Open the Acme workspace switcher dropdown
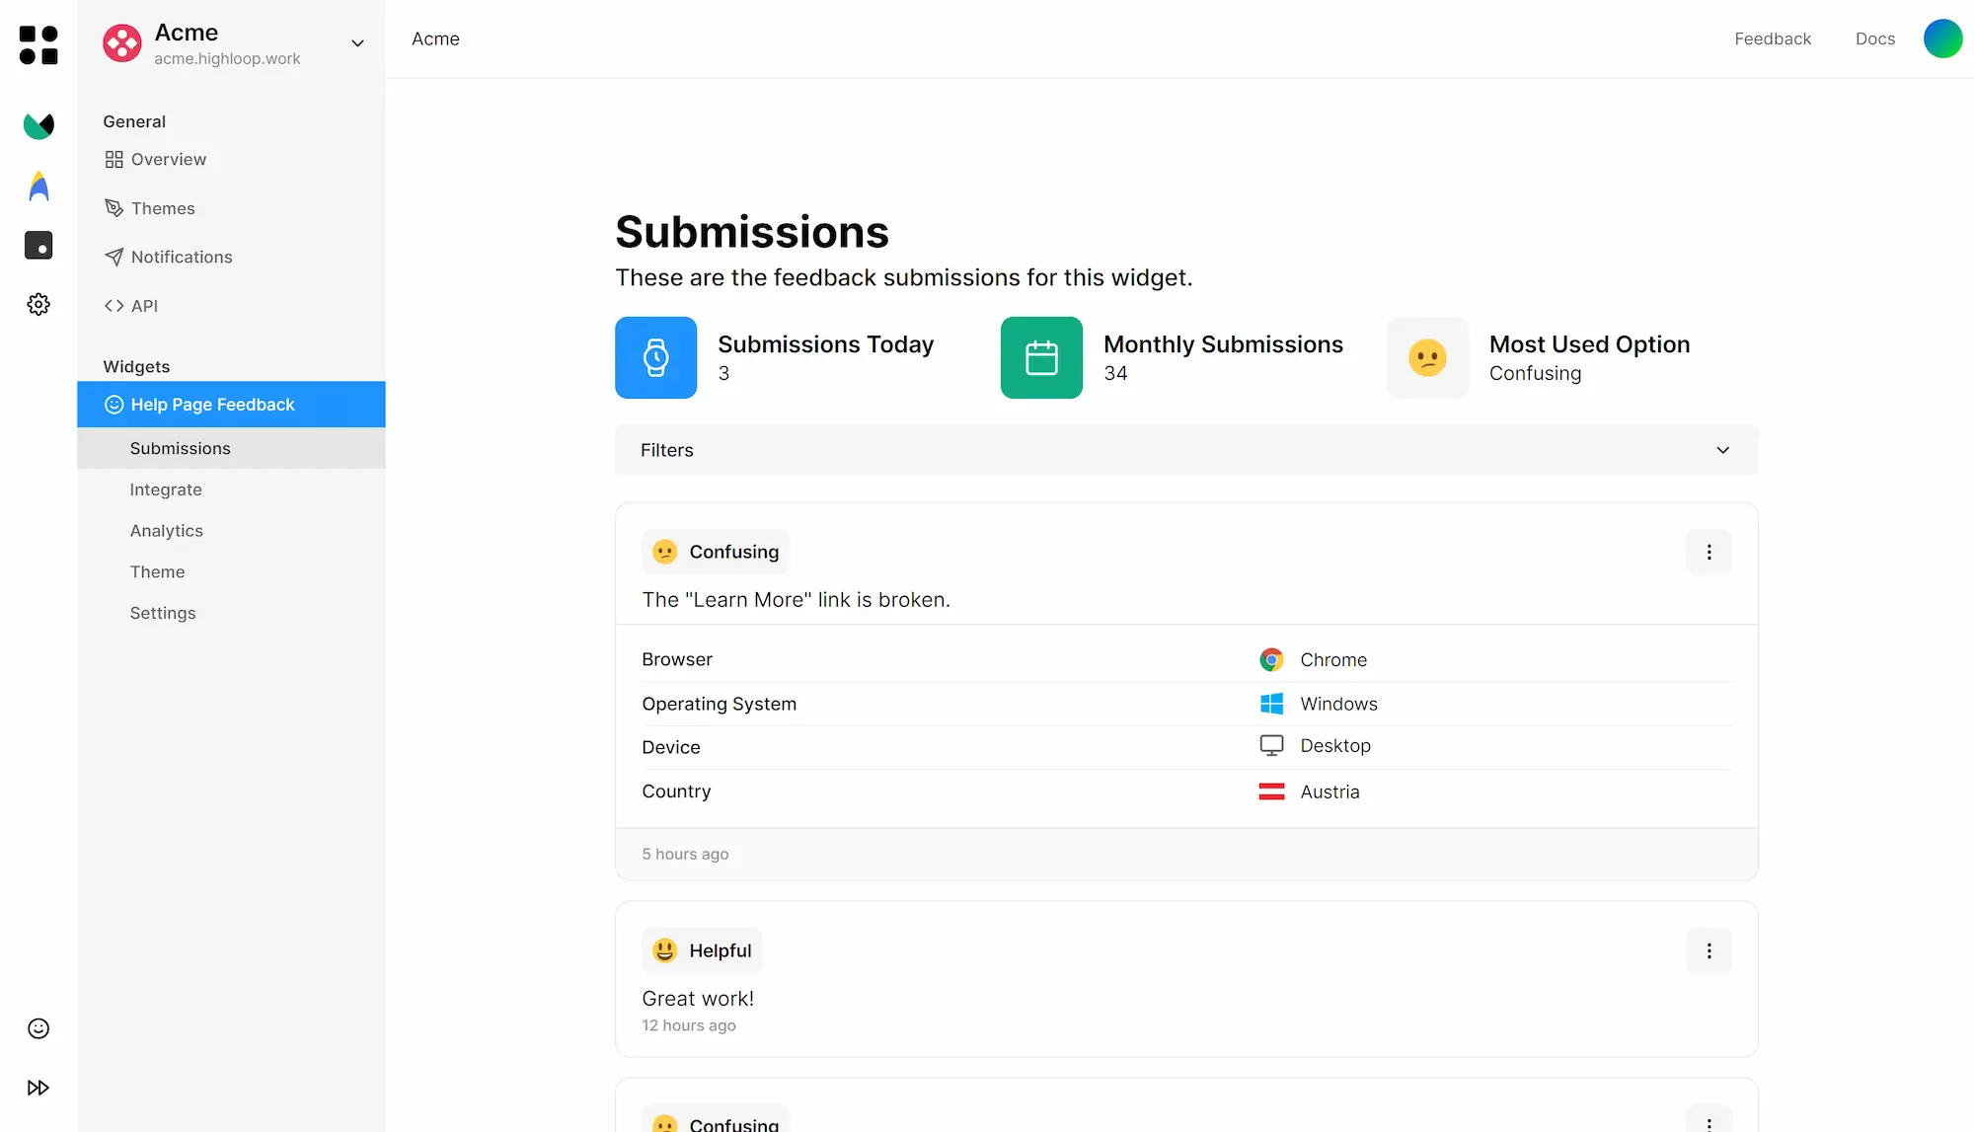Screen dimensions: 1974x1132 pos(357,43)
